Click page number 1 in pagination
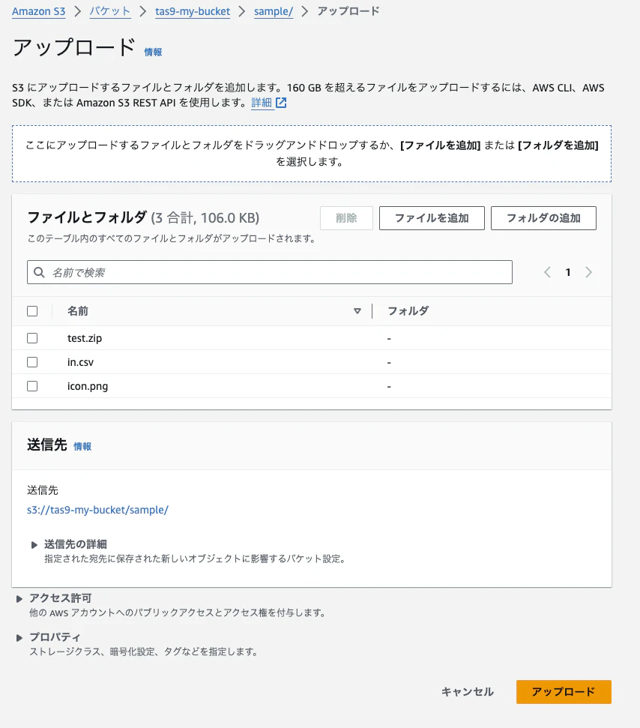Screen dimensions: 640x728 tap(568, 271)
